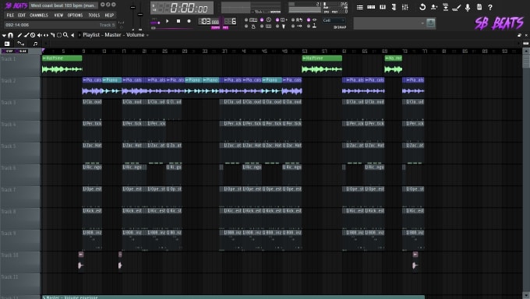The height and width of the screenshot is (299, 530).
Task: Open the Piano Roll view icon
Action: tap(383, 7)
